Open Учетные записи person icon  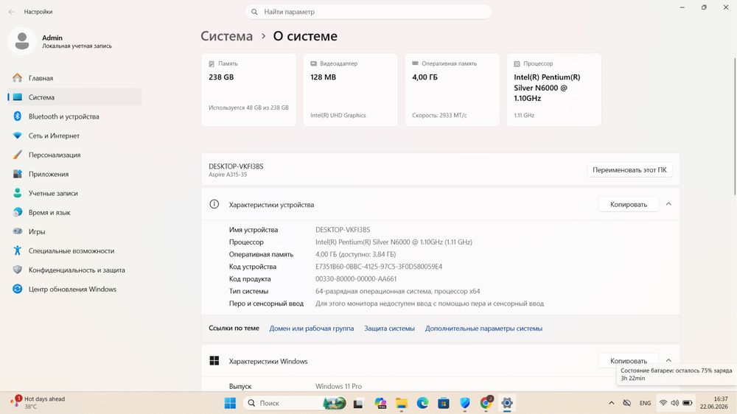pos(18,193)
